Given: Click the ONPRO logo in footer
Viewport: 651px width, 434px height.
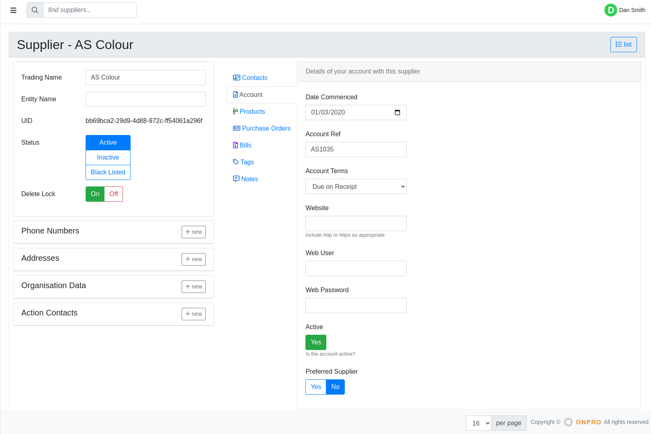Looking at the screenshot, I should point(583,422).
